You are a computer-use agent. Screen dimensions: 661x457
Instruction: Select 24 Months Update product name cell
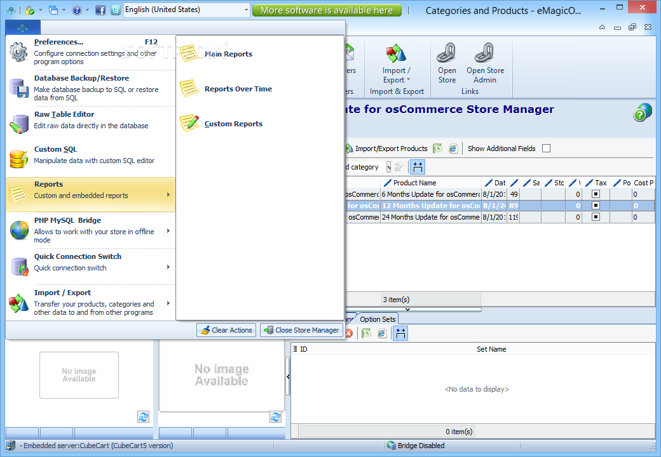click(431, 217)
